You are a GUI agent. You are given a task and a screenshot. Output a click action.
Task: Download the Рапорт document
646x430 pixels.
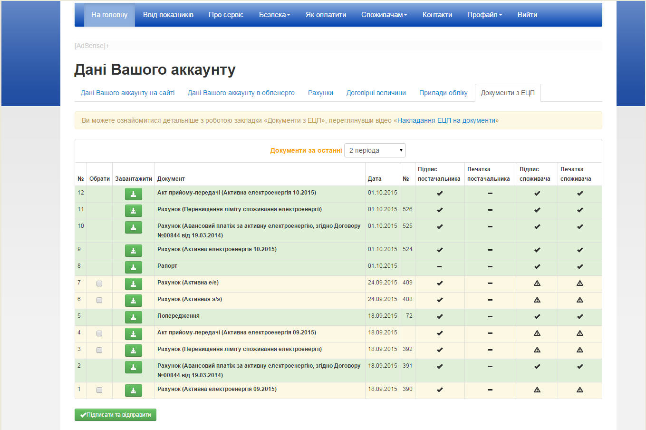pos(134,267)
